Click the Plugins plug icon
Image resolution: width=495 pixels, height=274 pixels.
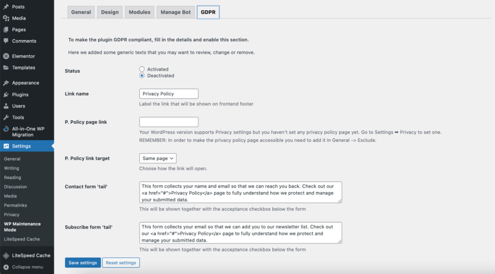(6, 95)
